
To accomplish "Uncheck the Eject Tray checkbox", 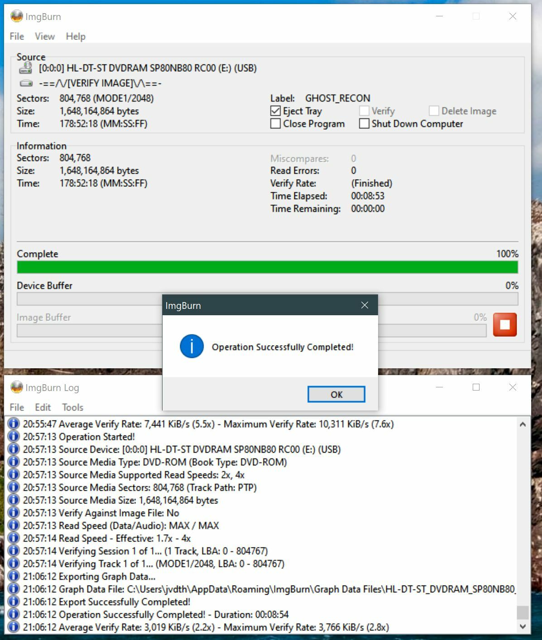I will click(275, 111).
